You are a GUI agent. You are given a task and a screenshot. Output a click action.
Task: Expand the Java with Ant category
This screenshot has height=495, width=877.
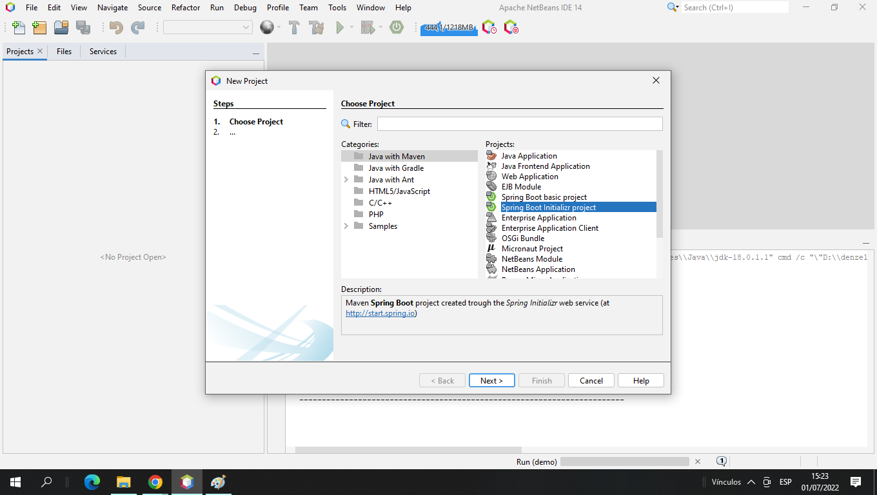pyautogui.click(x=346, y=180)
